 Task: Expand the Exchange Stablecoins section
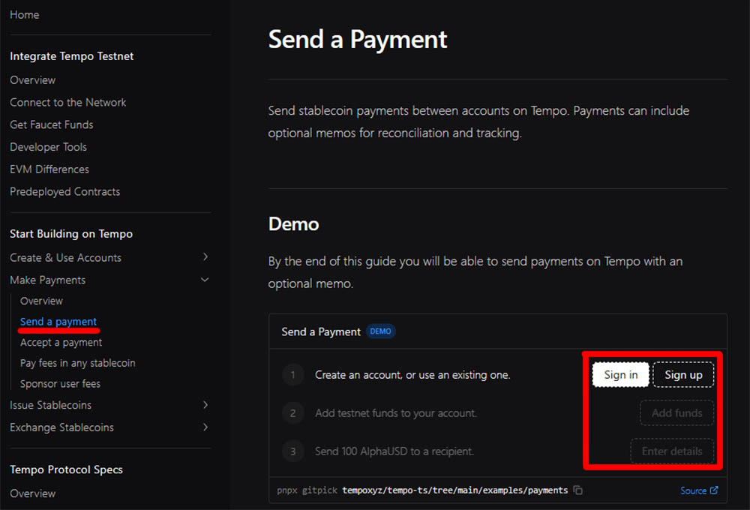click(205, 427)
